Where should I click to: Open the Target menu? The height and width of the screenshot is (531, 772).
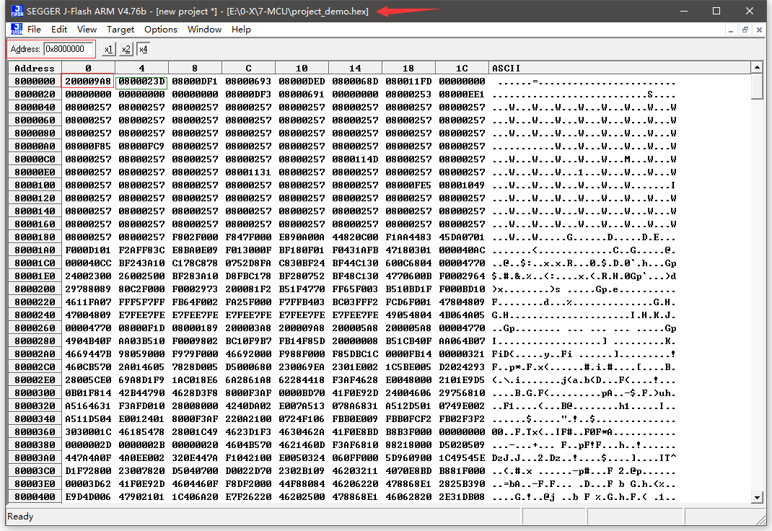pyautogui.click(x=120, y=30)
